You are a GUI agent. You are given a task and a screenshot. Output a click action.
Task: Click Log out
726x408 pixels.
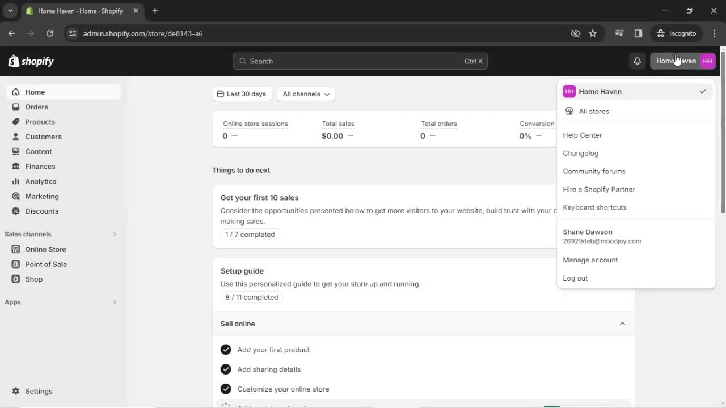coord(575,278)
